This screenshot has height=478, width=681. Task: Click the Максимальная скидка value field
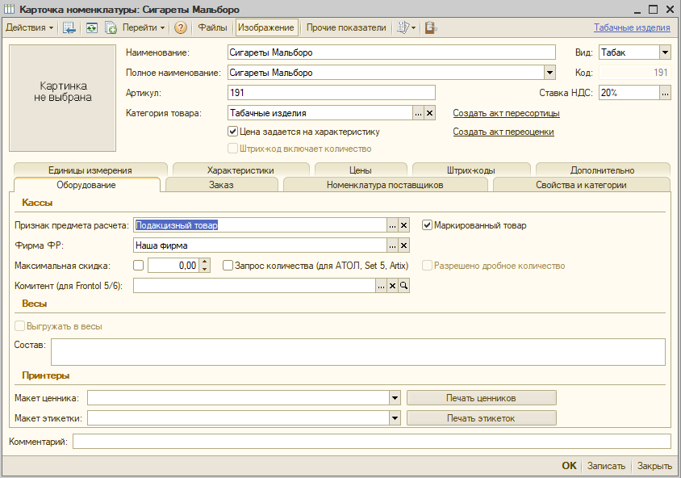pos(173,266)
